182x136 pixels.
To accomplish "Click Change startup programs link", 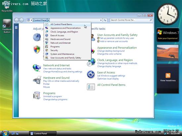I will (55, 99).
